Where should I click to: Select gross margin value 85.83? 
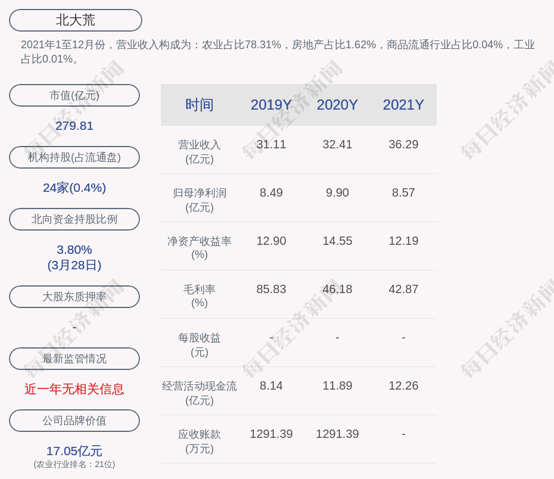271,290
